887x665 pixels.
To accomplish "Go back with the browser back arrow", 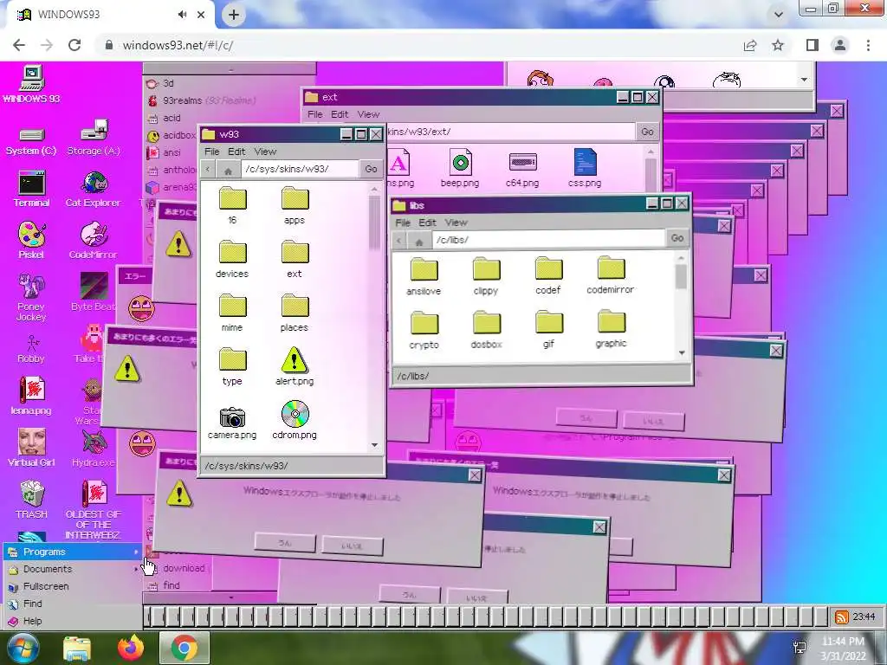I will 19,45.
